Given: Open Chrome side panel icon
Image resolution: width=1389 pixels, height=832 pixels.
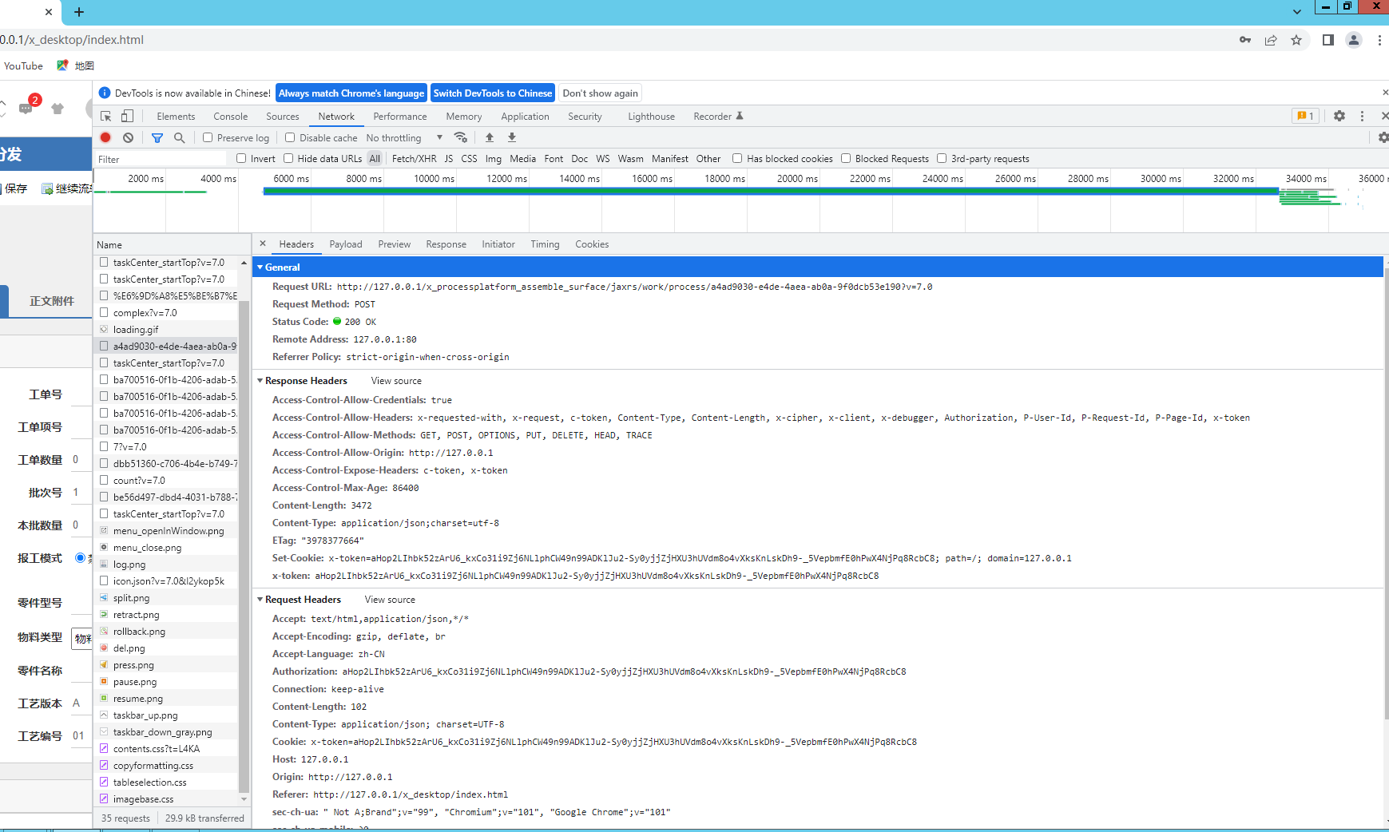Looking at the screenshot, I should coord(1328,40).
